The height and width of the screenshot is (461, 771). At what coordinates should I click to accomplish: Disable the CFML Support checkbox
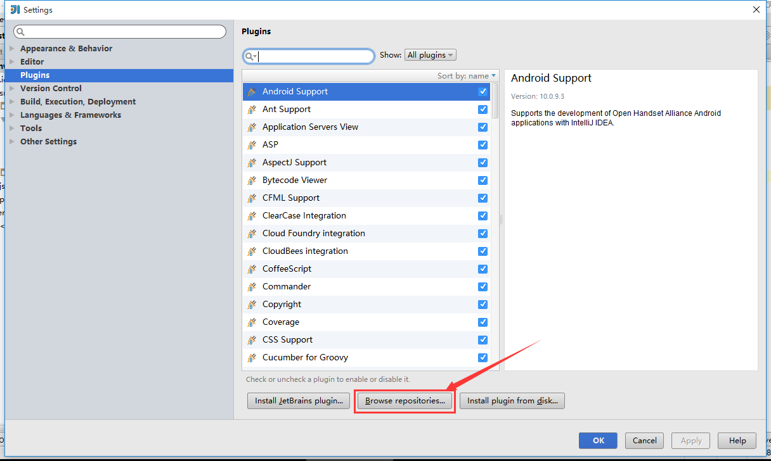coord(483,198)
